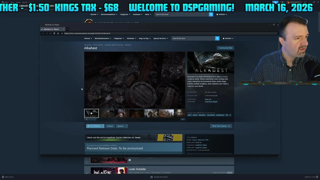320x180 pixels.
Task: Open Browse dropdown in popup window
Action: 88,38
